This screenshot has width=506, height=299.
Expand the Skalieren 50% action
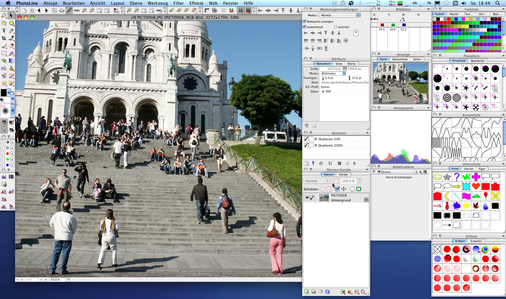316,139
